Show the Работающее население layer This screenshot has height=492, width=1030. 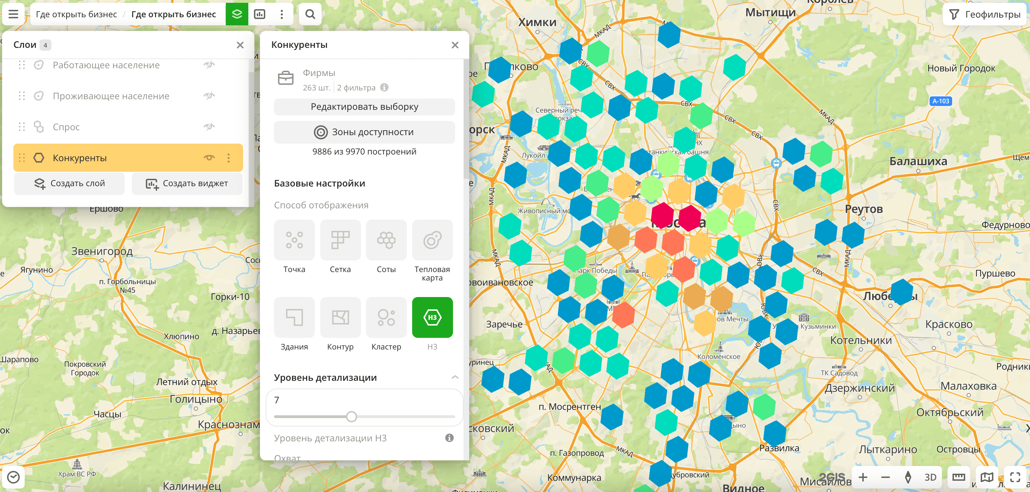209,65
